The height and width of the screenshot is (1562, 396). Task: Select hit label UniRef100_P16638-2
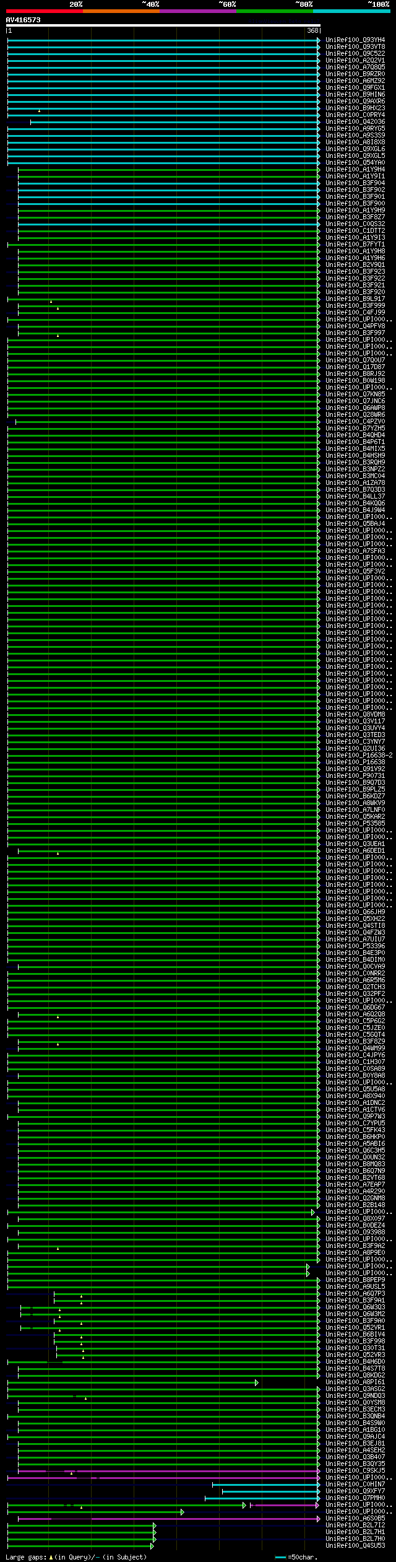click(359, 756)
